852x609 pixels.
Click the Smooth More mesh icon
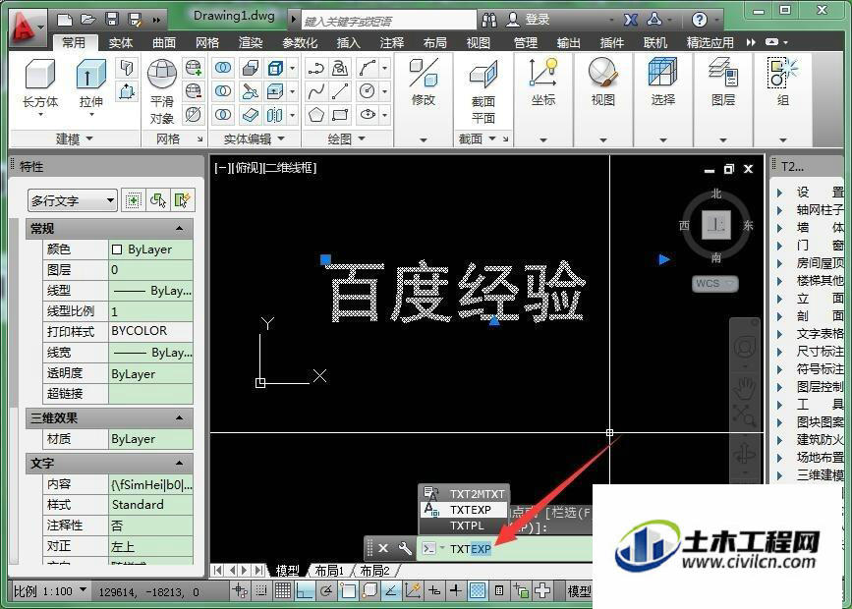[x=194, y=68]
